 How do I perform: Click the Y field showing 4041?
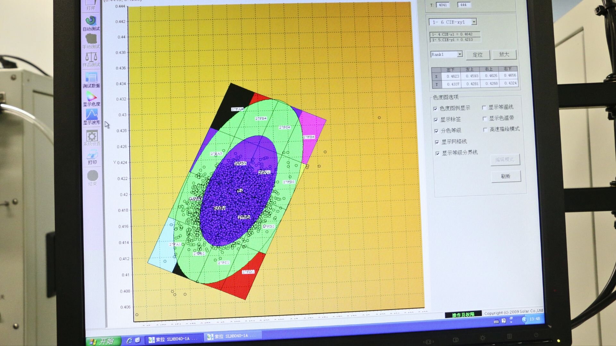443,5
